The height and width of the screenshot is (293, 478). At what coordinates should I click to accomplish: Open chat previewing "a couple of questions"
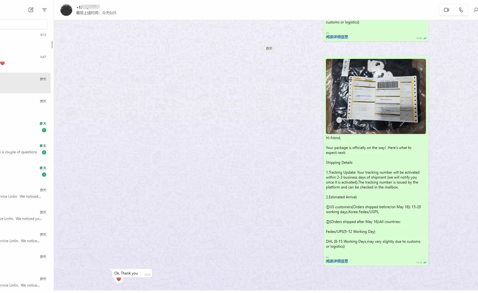(25, 150)
